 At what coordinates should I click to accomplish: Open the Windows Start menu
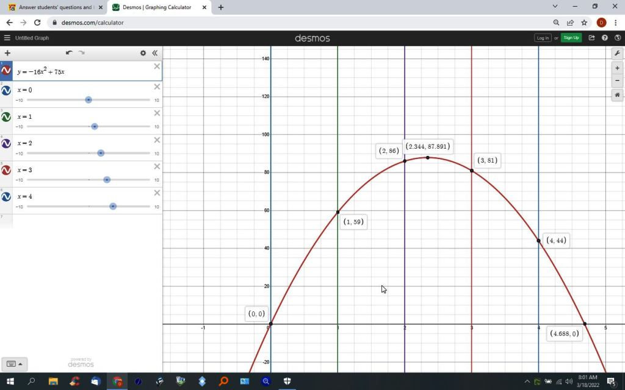coord(10,381)
